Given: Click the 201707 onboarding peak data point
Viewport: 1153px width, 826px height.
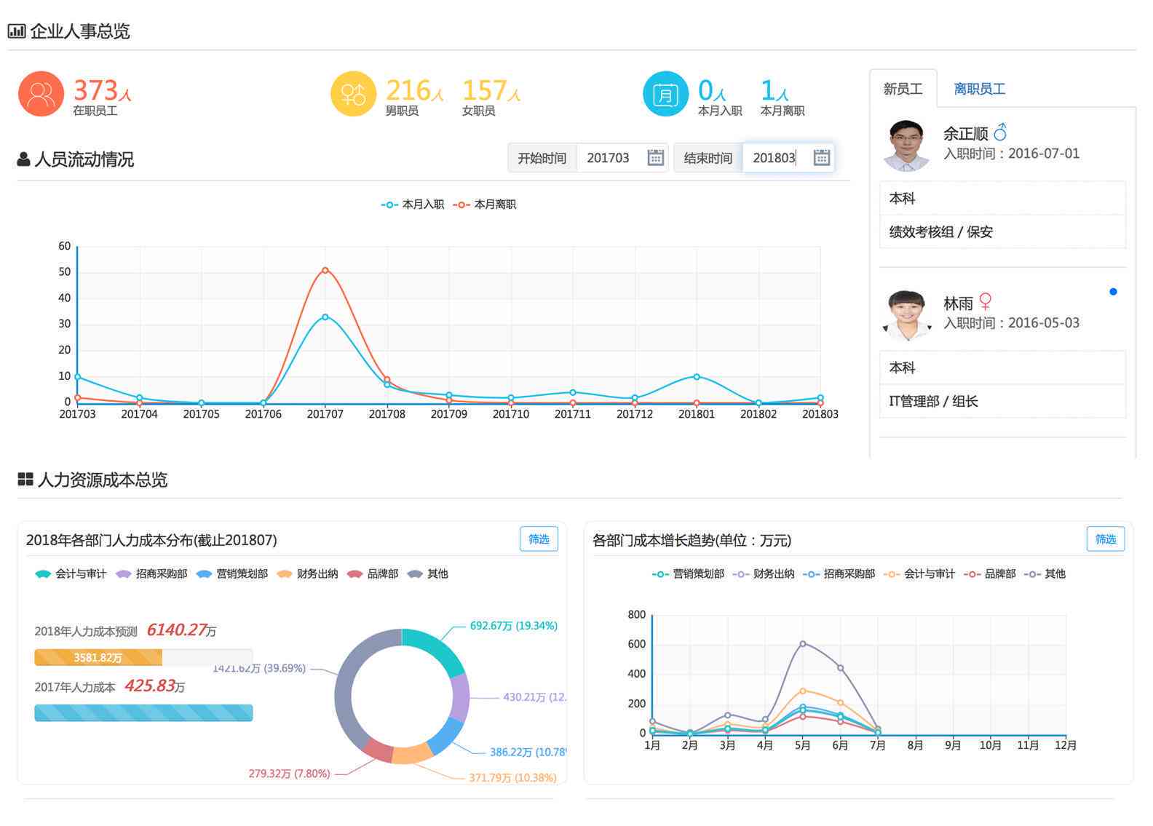Looking at the screenshot, I should pos(325,317).
